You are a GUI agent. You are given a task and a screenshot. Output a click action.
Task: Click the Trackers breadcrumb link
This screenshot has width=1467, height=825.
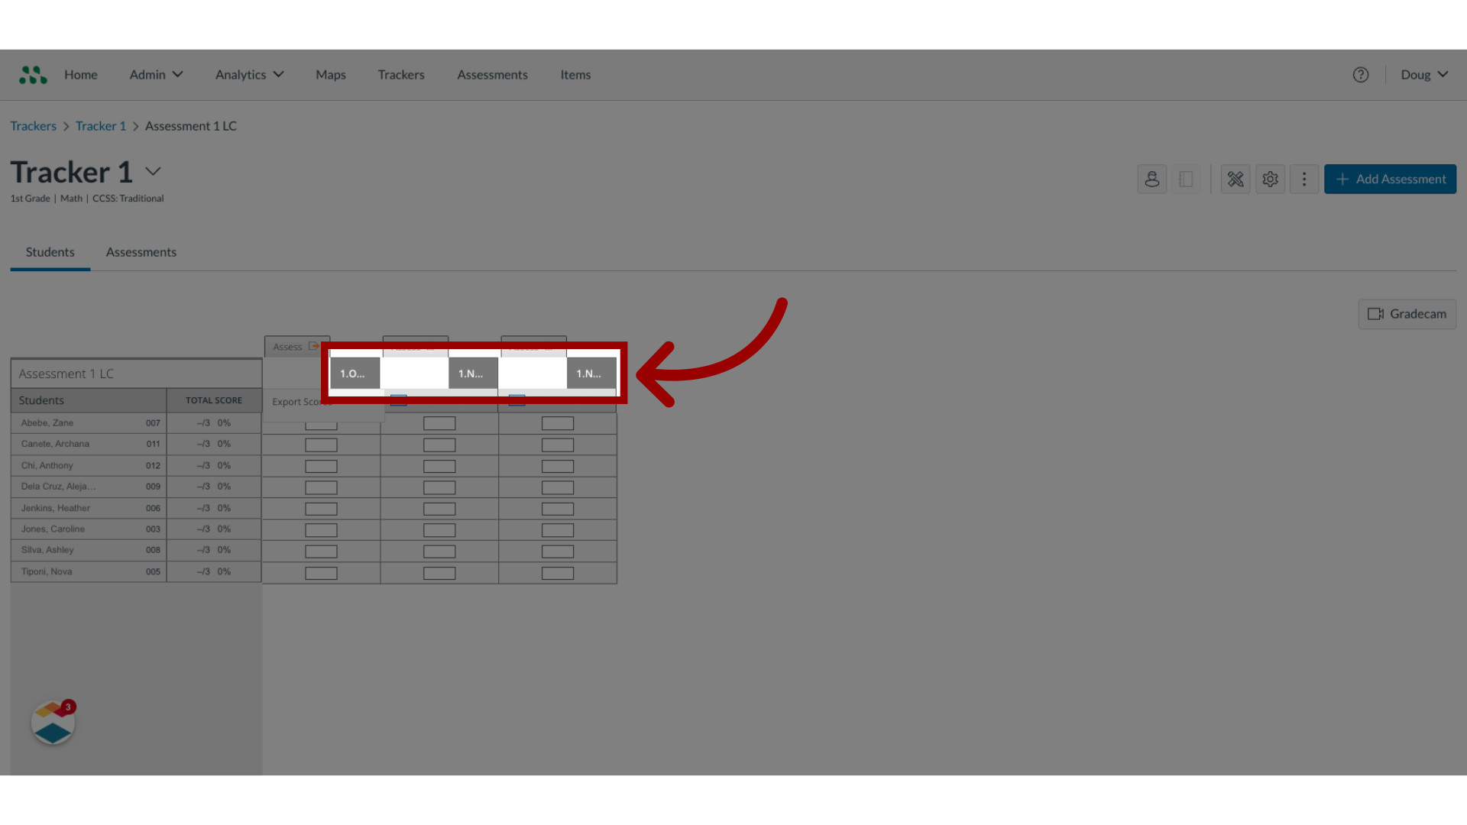(x=34, y=125)
